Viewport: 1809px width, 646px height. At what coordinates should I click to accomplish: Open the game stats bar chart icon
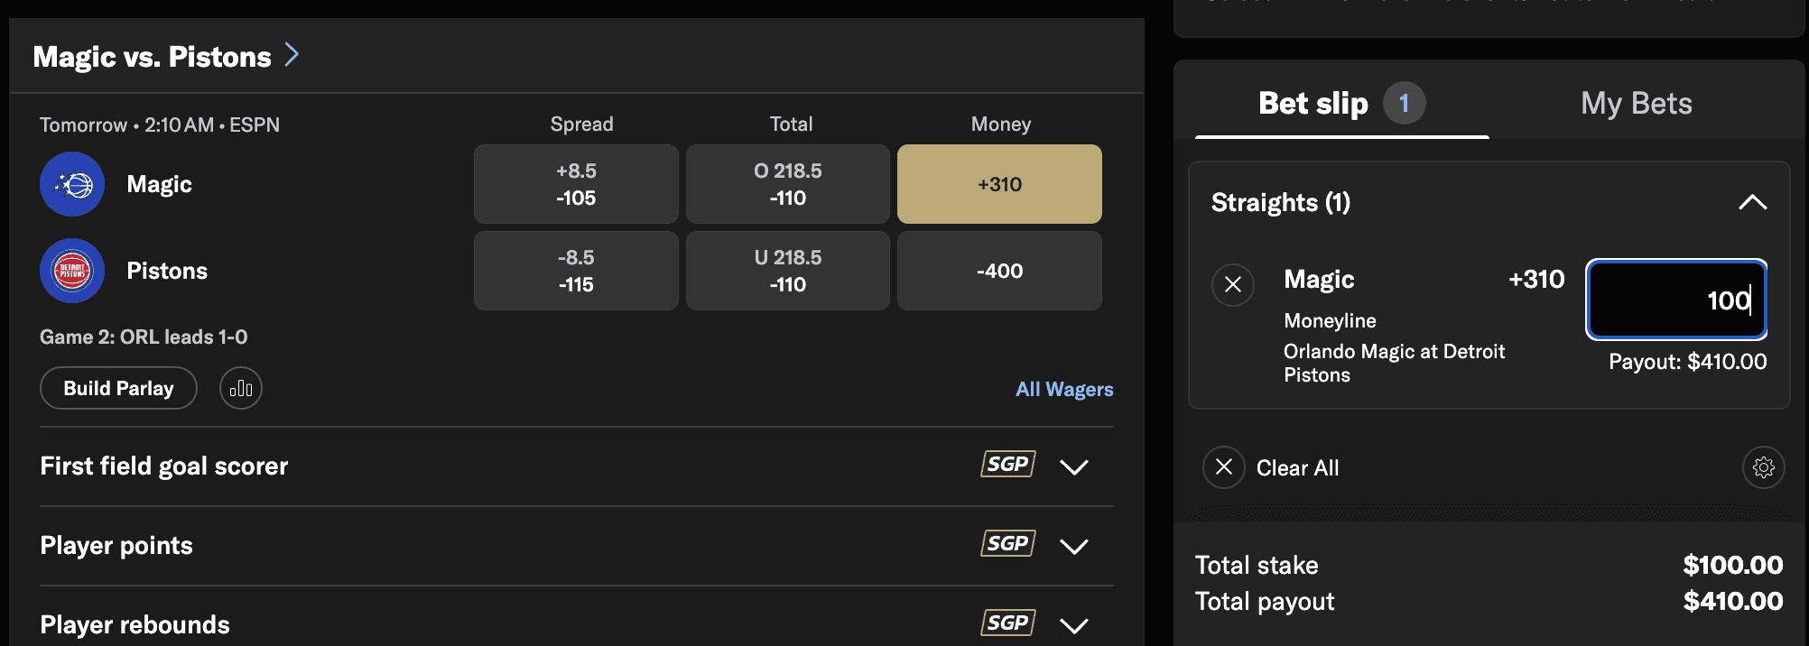(x=240, y=388)
